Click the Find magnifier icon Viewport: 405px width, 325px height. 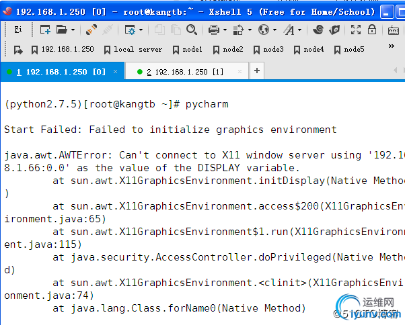pyautogui.click(x=192, y=30)
